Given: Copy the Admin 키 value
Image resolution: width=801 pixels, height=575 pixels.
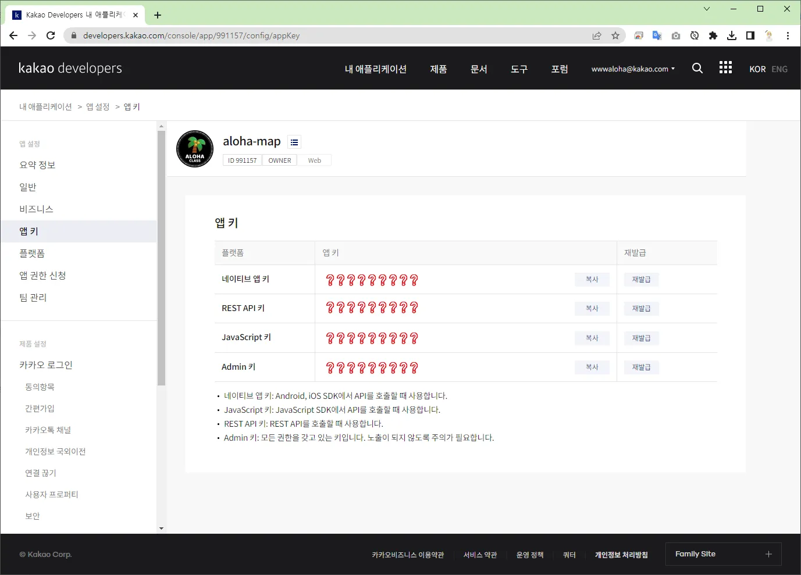Looking at the screenshot, I should tap(592, 367).
